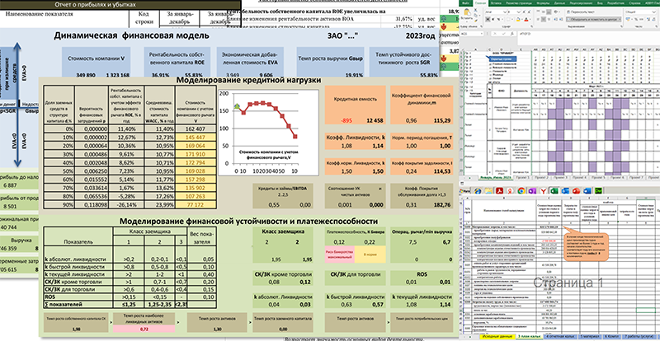Click the Класс заемщика green header cell
660x341 pixels.
coord(281,231)
